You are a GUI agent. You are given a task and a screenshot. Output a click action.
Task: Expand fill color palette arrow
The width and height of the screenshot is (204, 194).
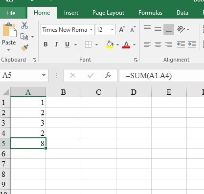(117, 44)
